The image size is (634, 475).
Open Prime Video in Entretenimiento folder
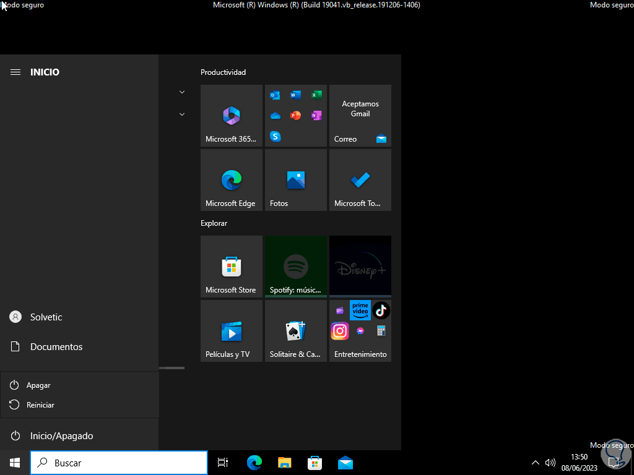pos(360,310)
